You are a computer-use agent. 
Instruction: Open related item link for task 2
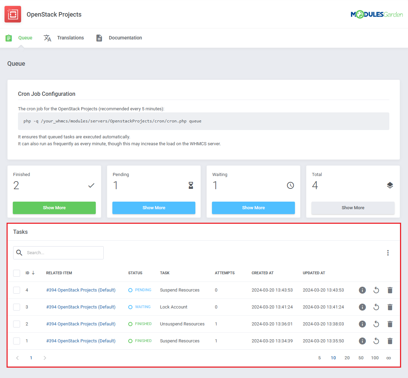pos(81,324)
